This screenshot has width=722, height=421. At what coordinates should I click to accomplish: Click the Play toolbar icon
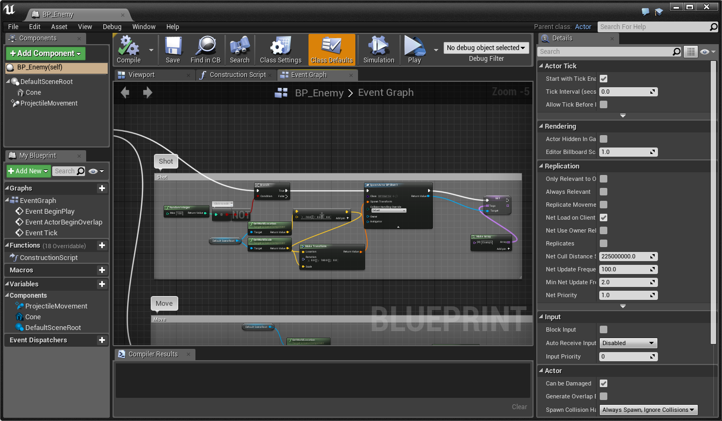click(415, 46)
